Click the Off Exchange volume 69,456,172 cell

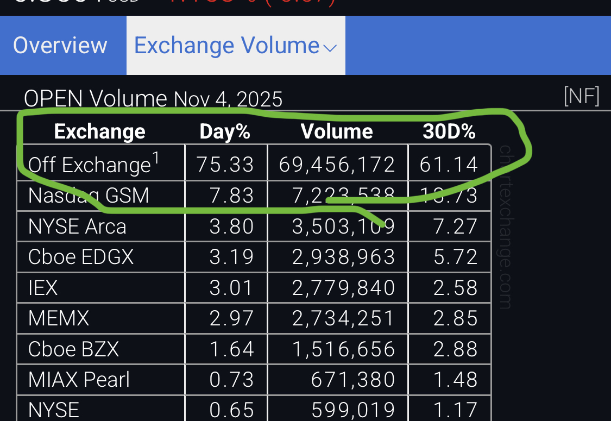tap(337, 164)
